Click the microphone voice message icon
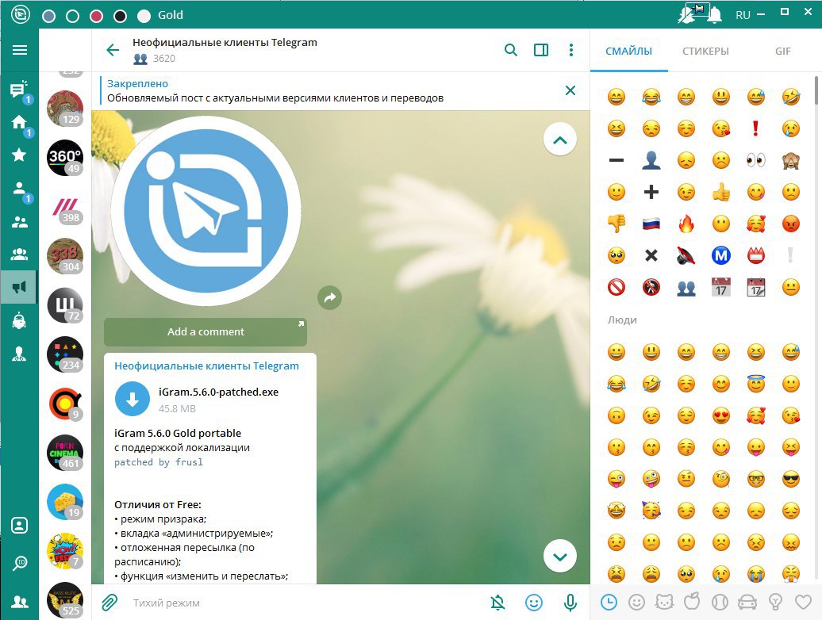This screenshot has height=620, width=822. pos(570,603)
